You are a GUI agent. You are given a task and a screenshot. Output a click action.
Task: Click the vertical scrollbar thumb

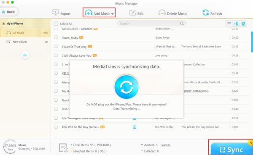coord(252,42)
